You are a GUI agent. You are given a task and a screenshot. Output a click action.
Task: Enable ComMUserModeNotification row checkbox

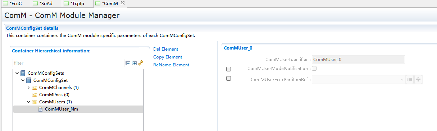click(x=228, y=69)
